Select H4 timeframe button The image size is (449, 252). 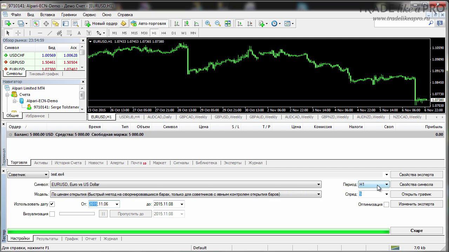pos(164,33)
